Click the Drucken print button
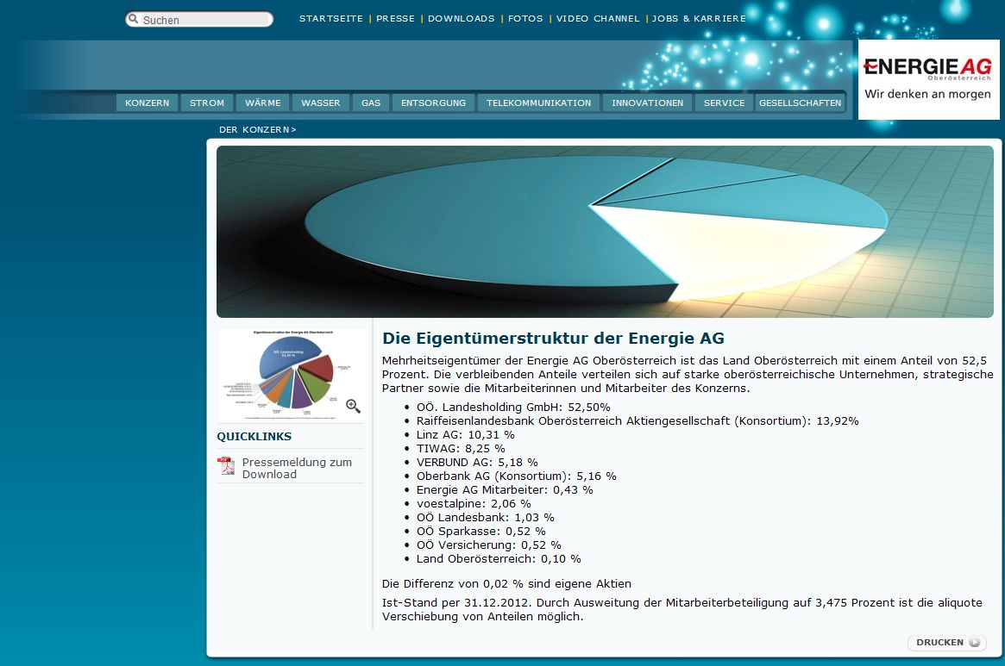1005x666 pixels. (946, 643)
